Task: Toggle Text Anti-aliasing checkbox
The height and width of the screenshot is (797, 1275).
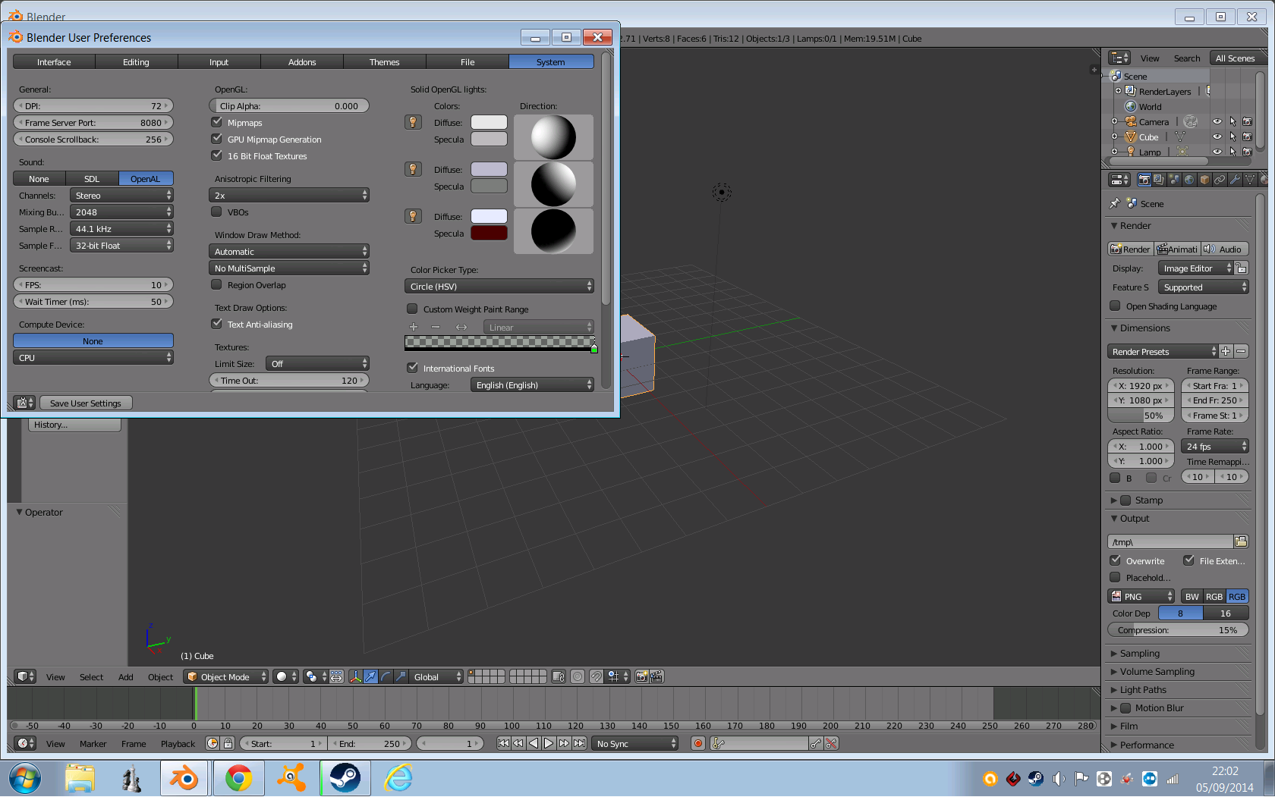Action: click(x=217, y=324)
